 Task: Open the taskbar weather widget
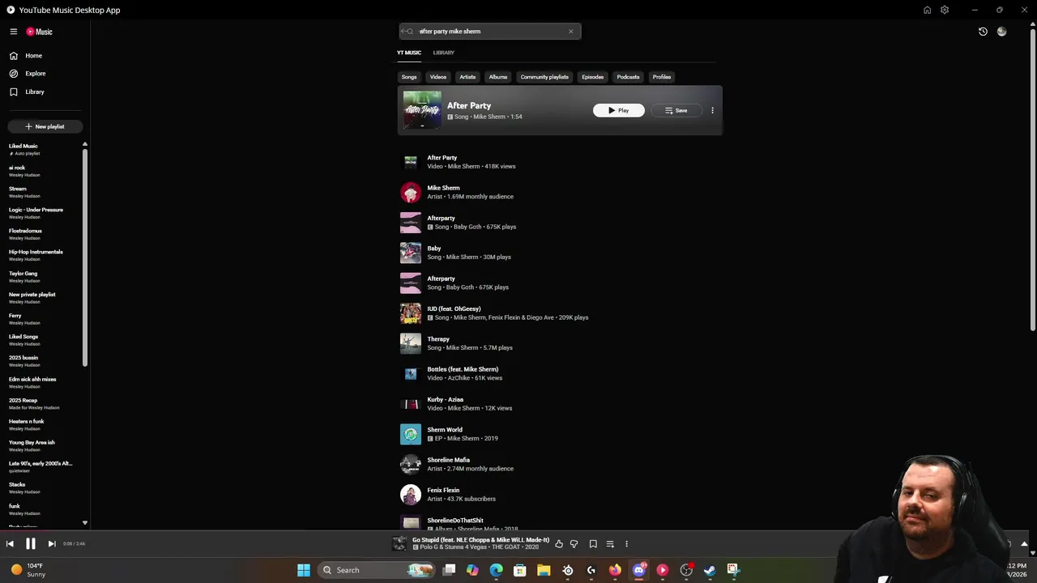coord(28,570)
